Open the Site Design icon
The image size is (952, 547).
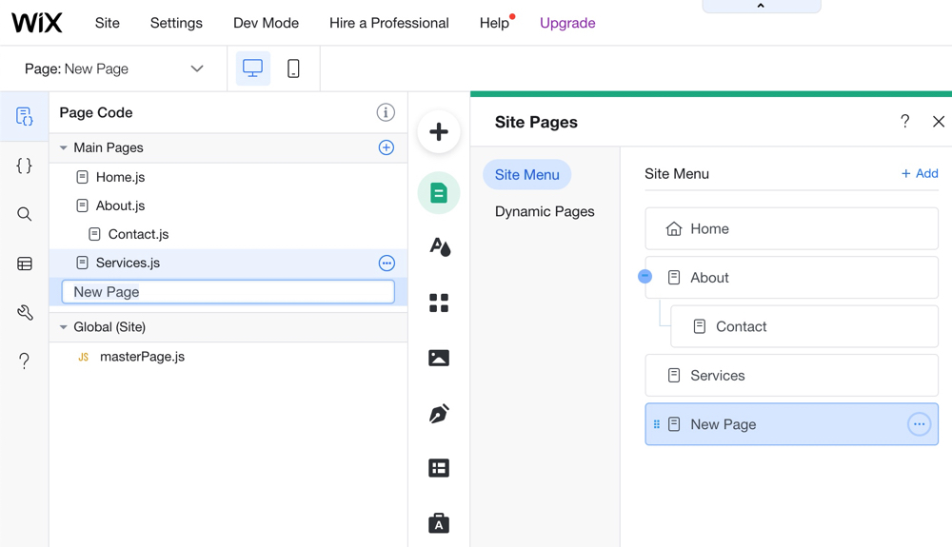pyautogui.click(x=440, y=246)
